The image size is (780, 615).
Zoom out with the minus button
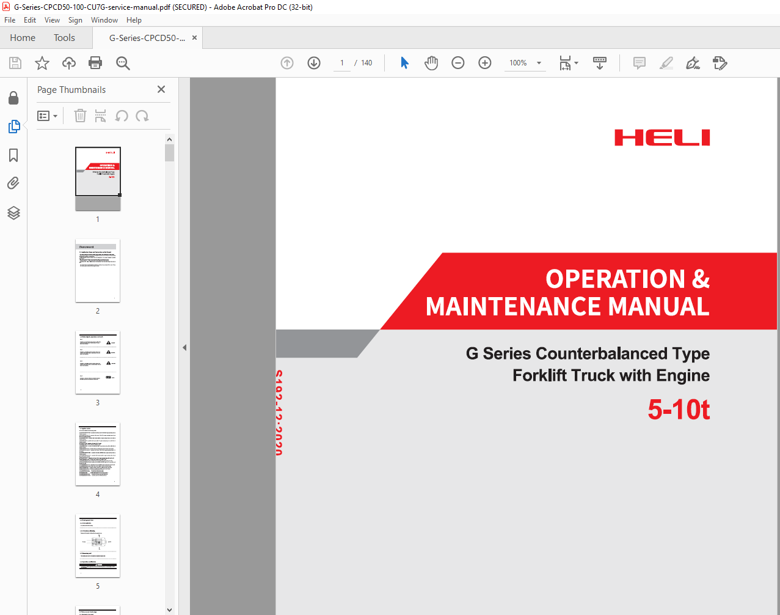pos(458,63)
